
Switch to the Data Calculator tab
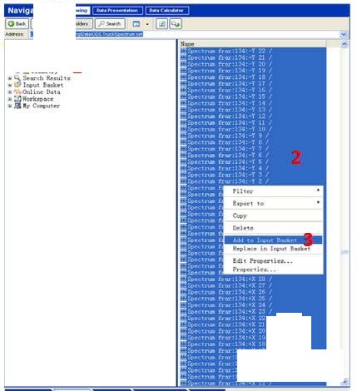point(166,11)
